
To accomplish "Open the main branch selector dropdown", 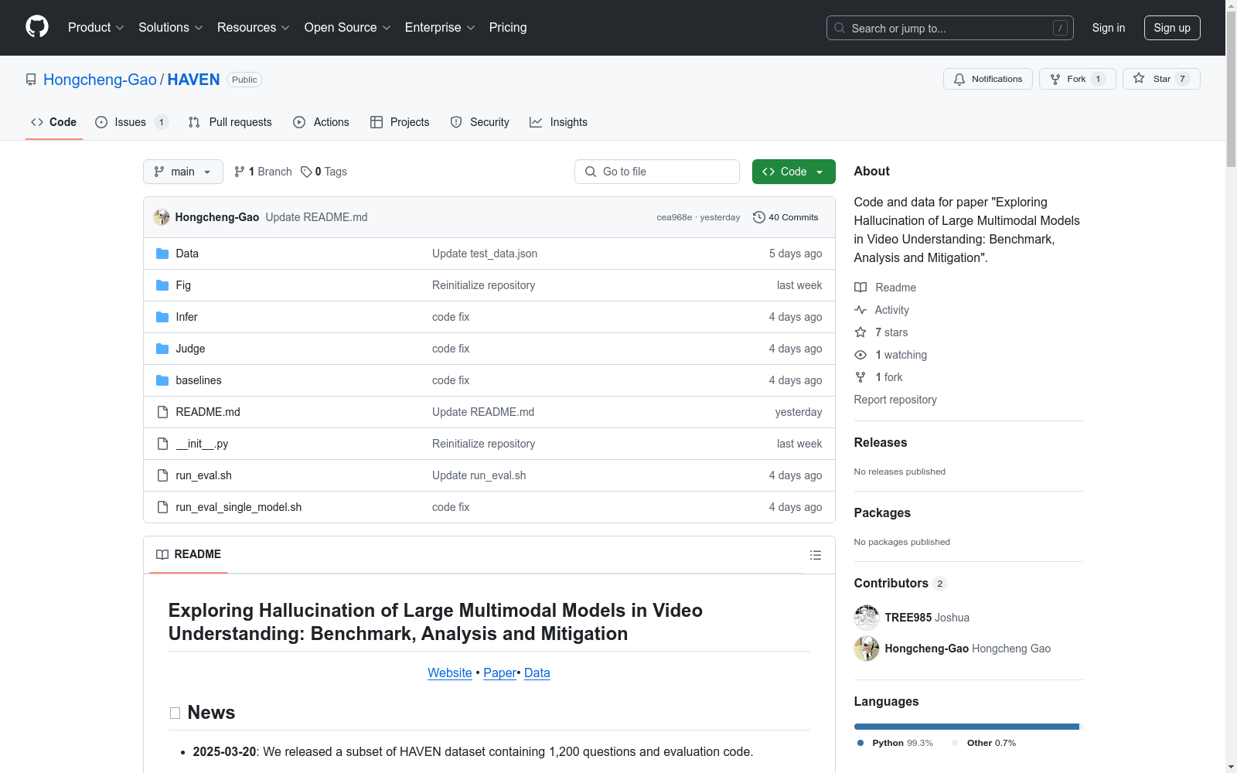I will [x=183, y=172].
